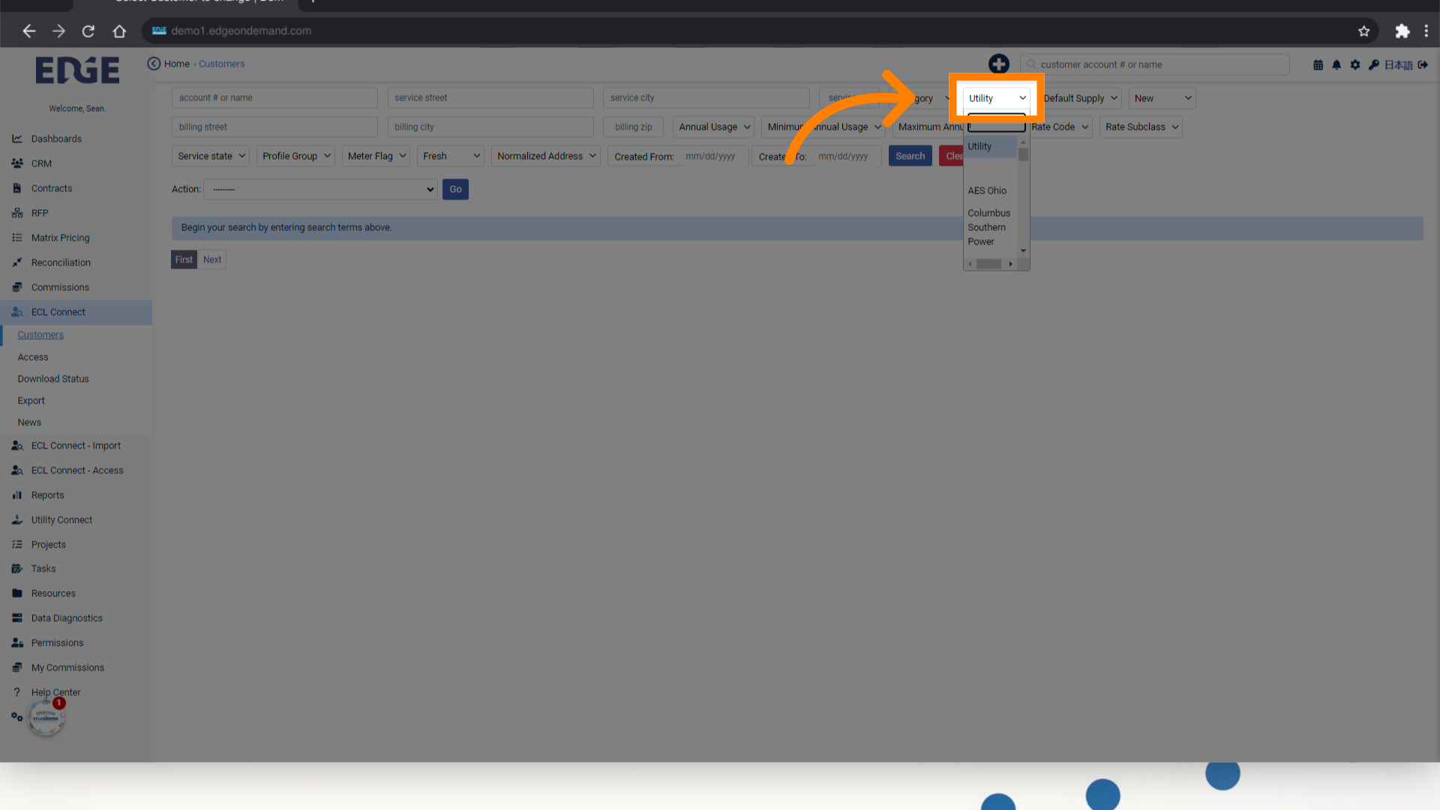Open the help widget with red badge
Viewport: 1440px width, 810px height.
point(46,718)
